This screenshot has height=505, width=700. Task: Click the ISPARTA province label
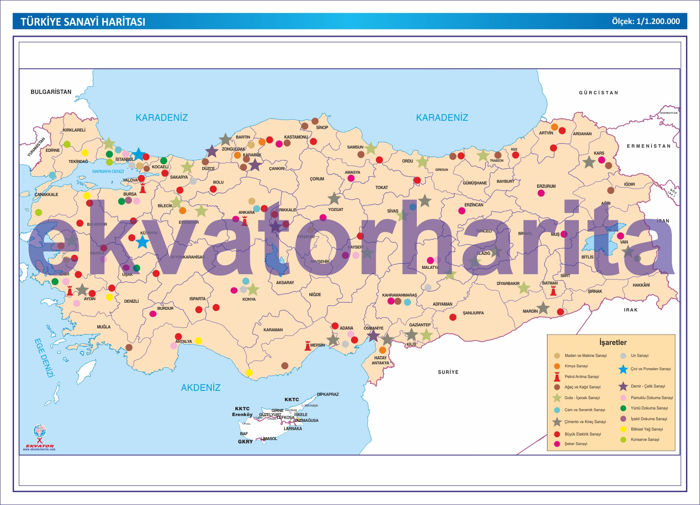click(198, 299)
